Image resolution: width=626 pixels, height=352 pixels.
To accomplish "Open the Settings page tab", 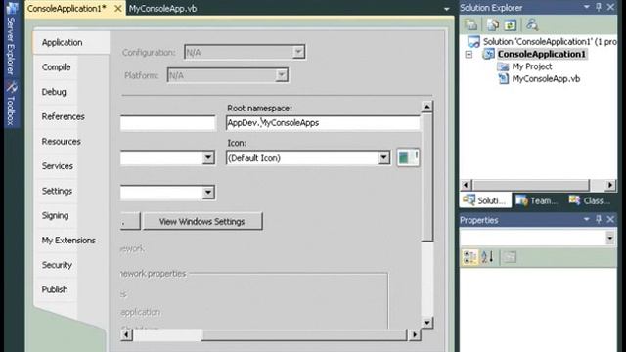I will (57, 191).
